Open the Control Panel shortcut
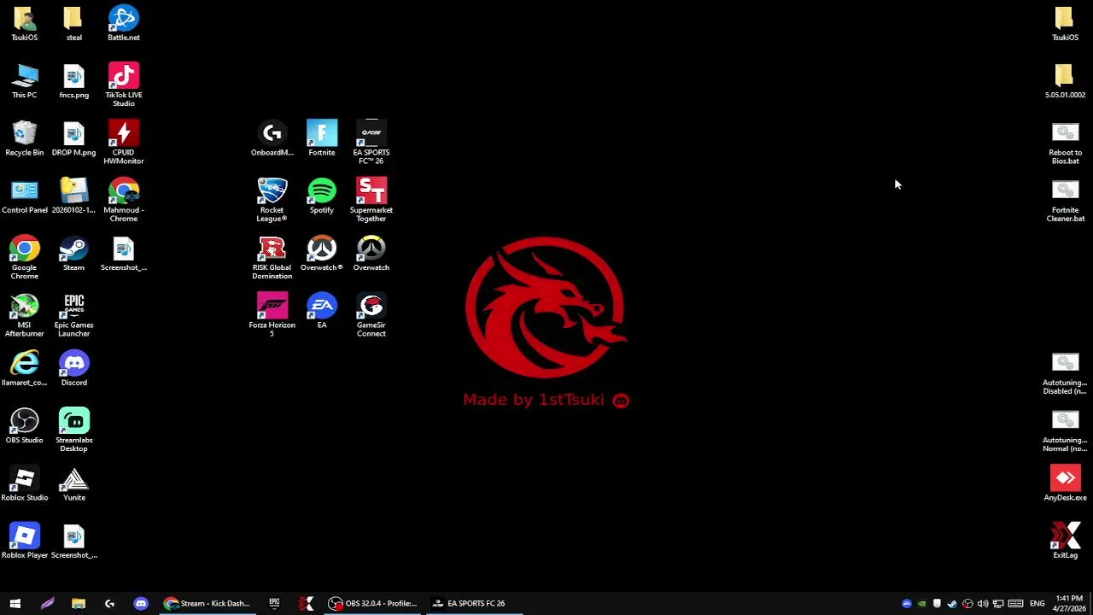 pos(25,196)
